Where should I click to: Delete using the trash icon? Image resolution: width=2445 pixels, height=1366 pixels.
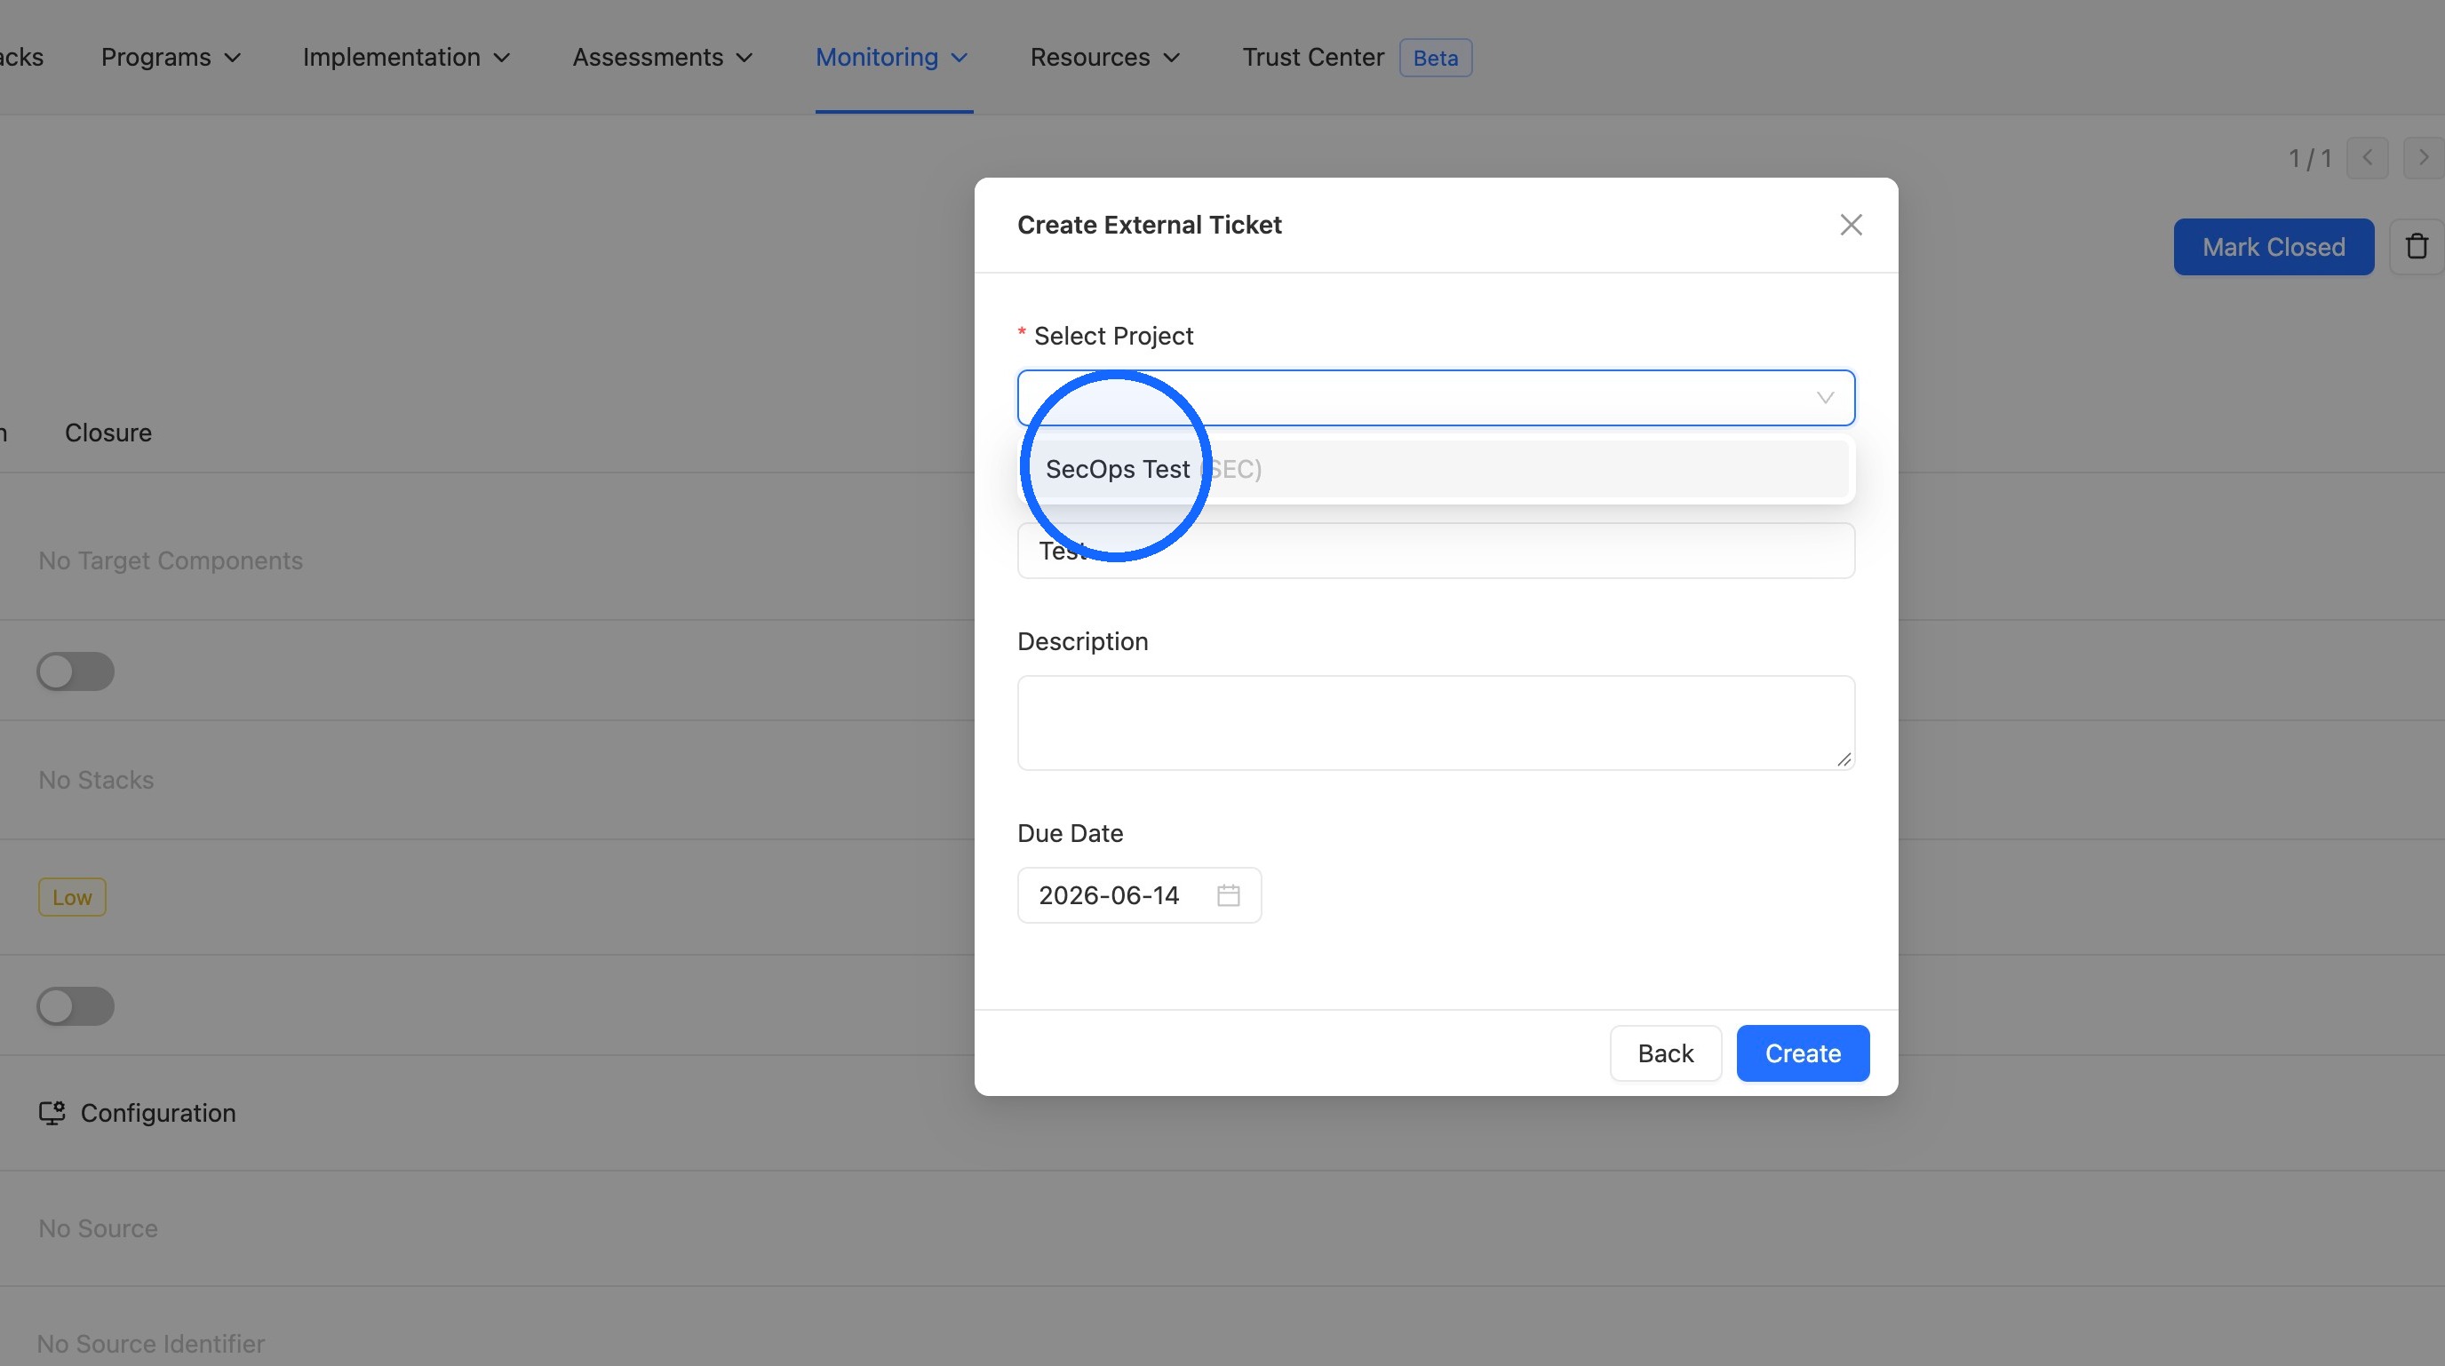tap(2417, 247)
